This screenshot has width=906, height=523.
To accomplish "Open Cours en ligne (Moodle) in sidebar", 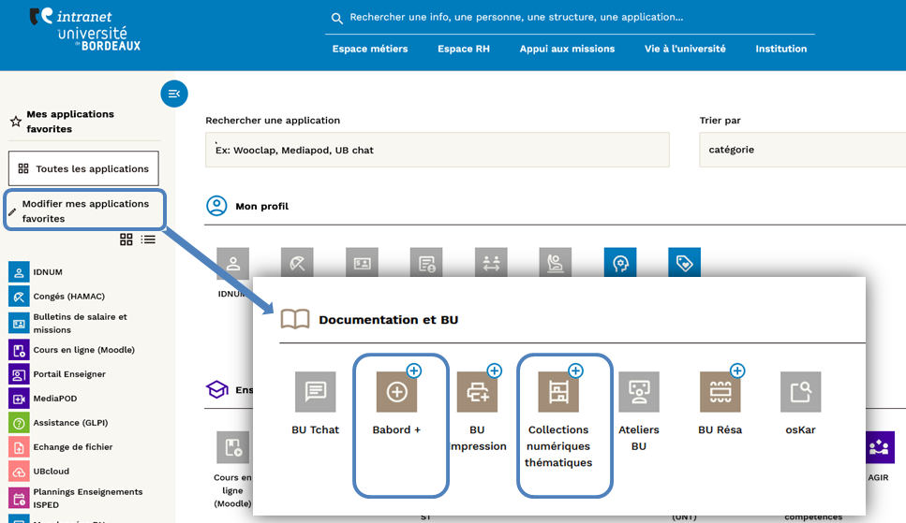I will click(x=83, y=350).
